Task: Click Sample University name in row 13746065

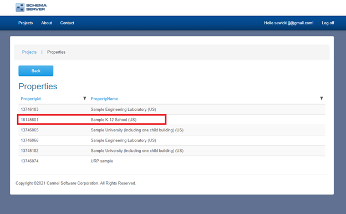Action: coord(137,130)
